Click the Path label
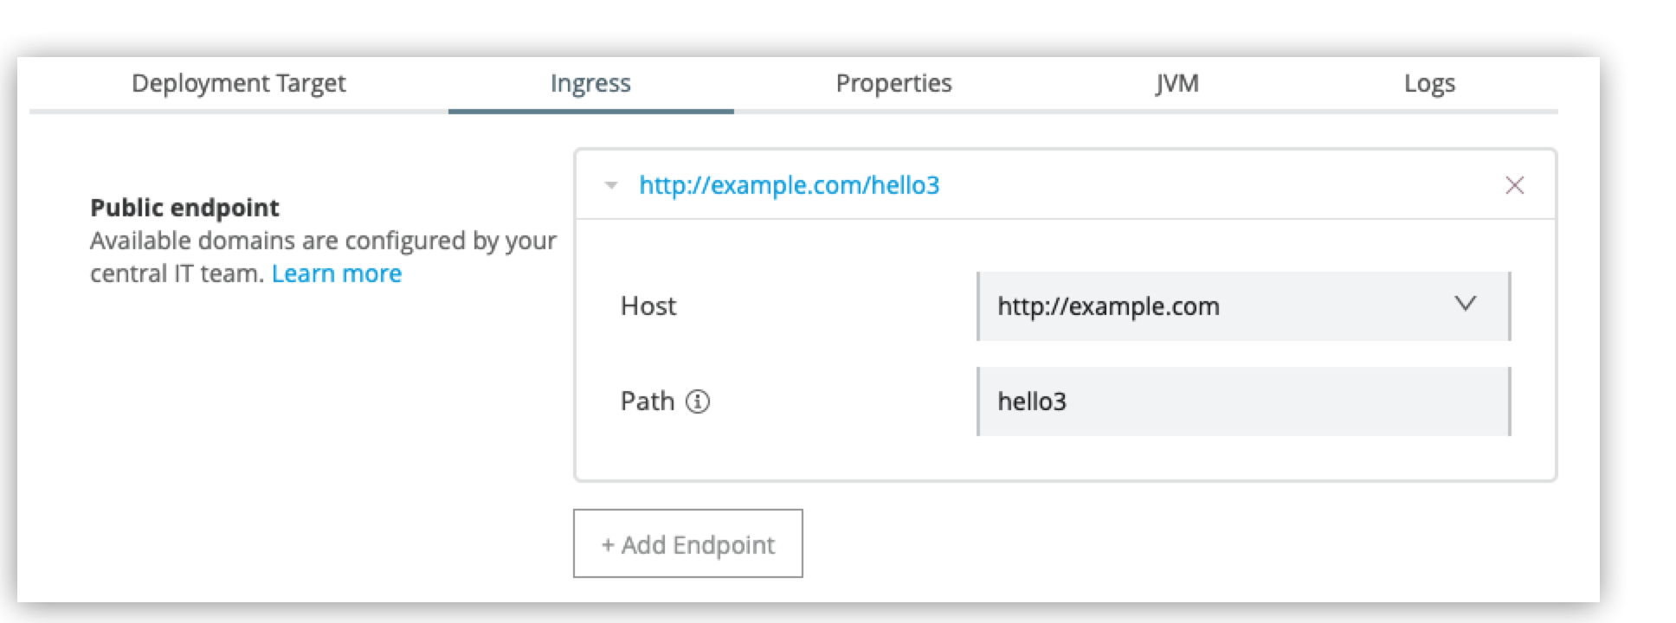This screenshot has height=623, width=1676. pos(646,401)
